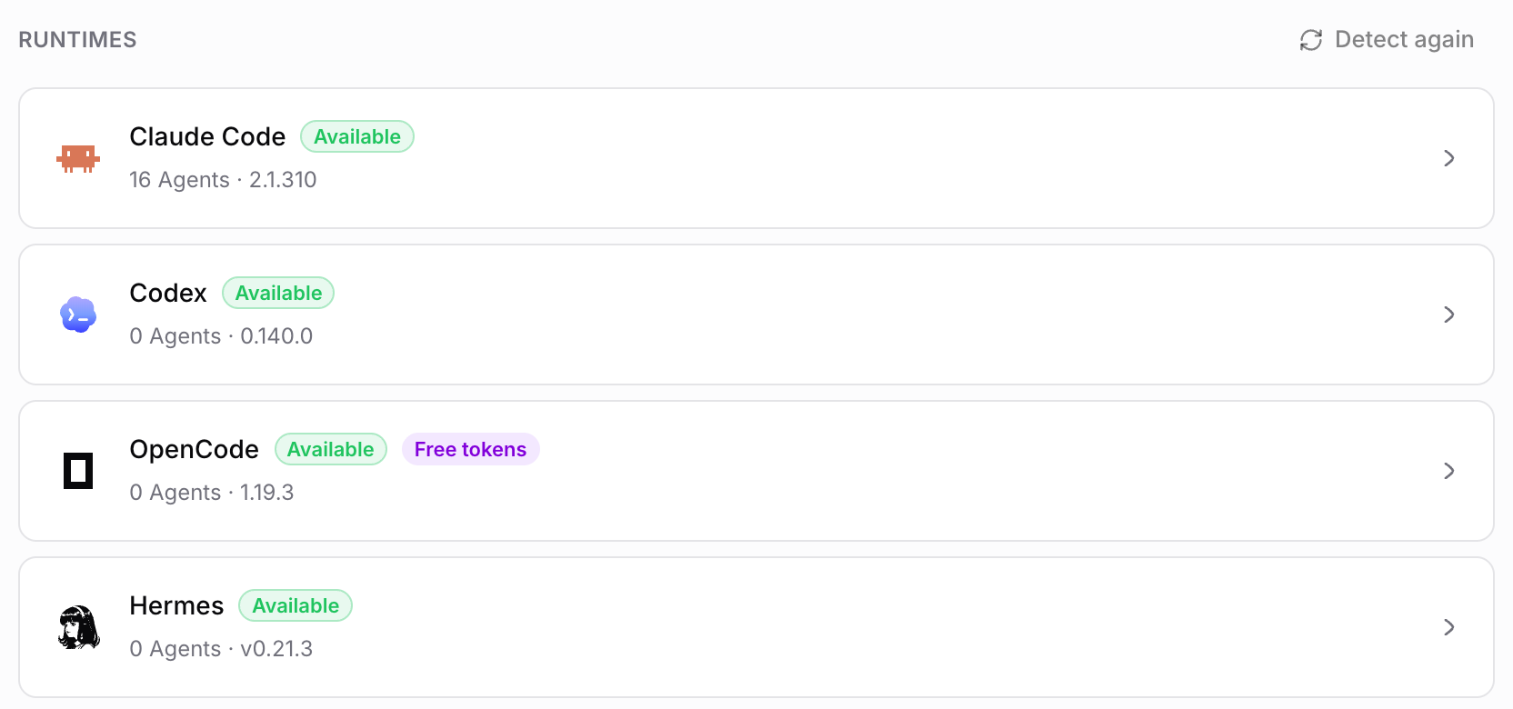Click the Available badge next to Claude Code
1513x709 pixels.
(x=357, y=136)
